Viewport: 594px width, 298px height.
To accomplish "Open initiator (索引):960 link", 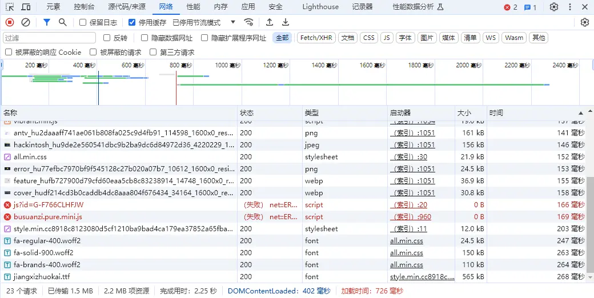I will pyautogui.click(x=411, y=217).
